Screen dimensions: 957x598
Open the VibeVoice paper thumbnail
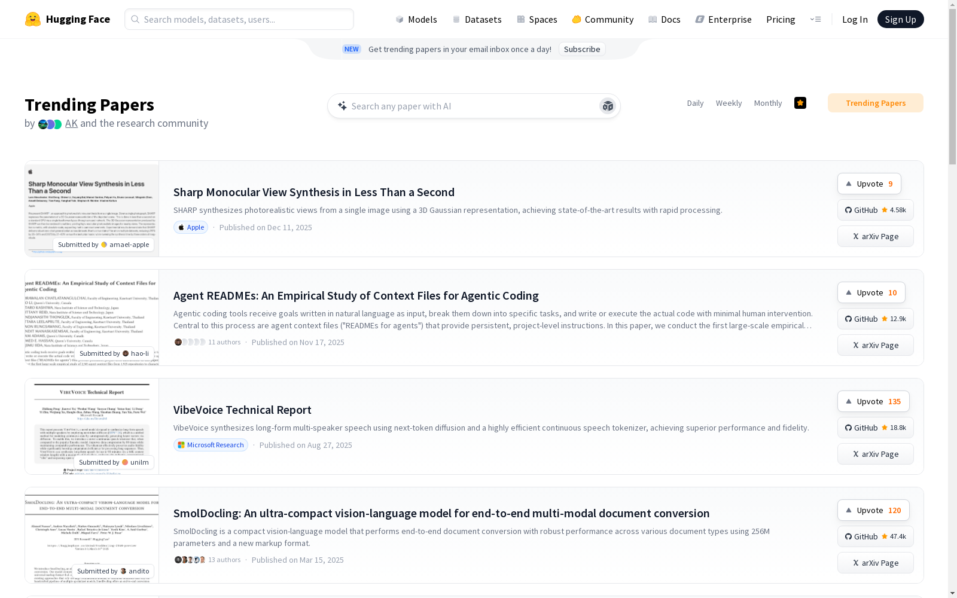92,426
